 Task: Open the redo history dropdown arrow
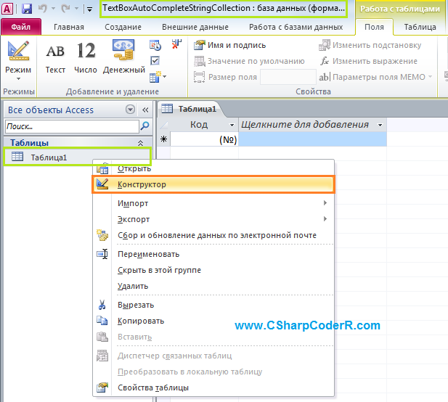tap(76, 9)
